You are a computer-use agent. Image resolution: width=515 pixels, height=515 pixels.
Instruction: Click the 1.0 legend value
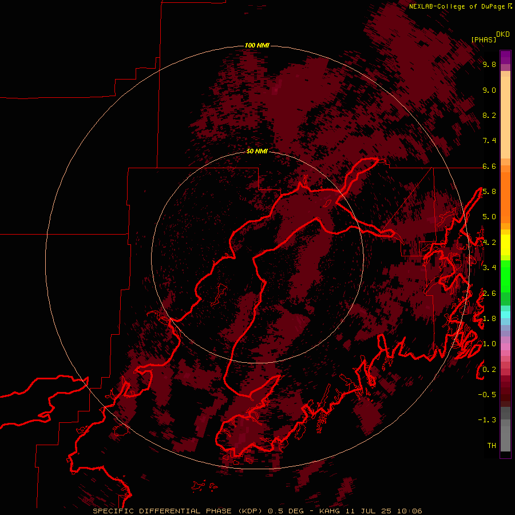tap(489, 344)
